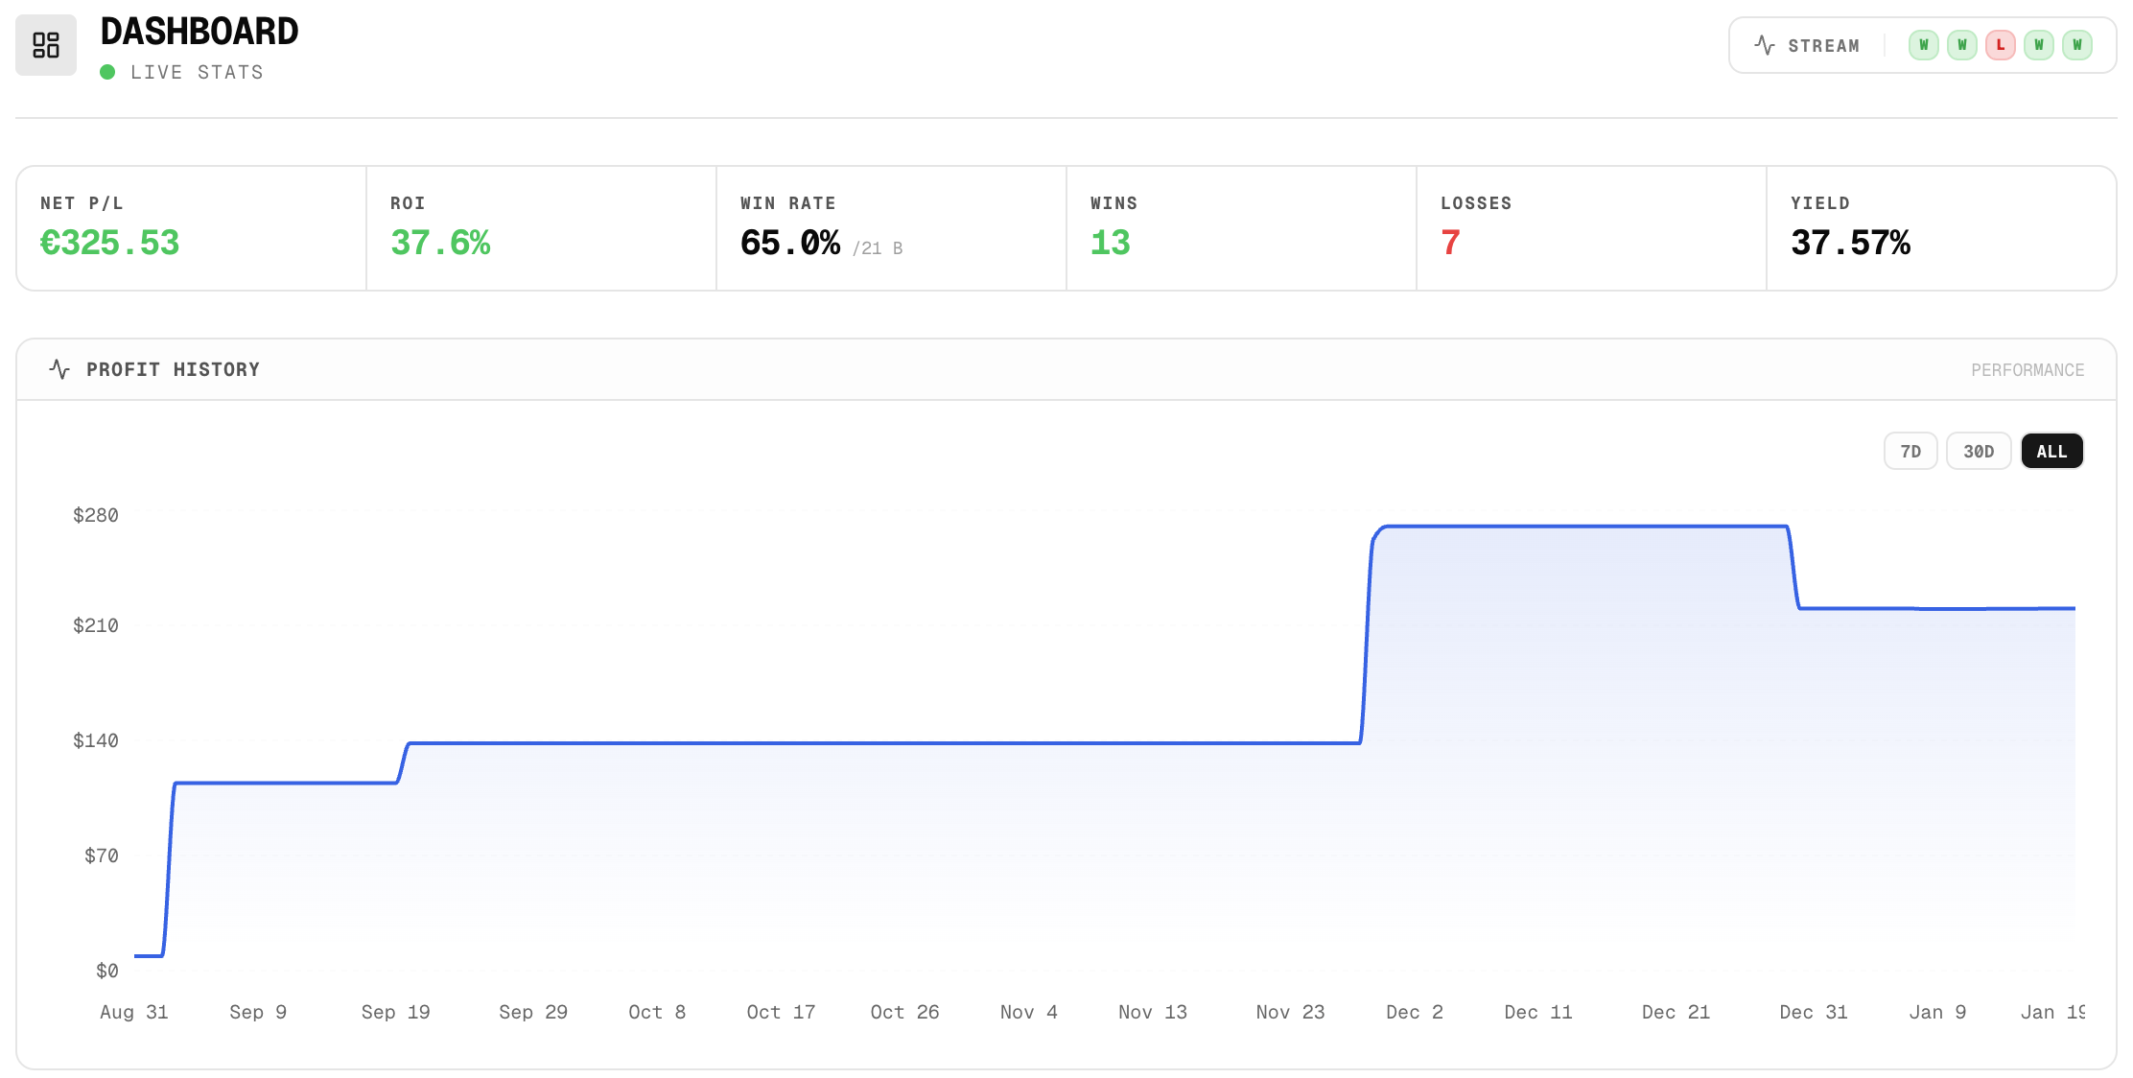
Task: Click the Dec 31 chart axis marker
Action: (1813, 1012)
